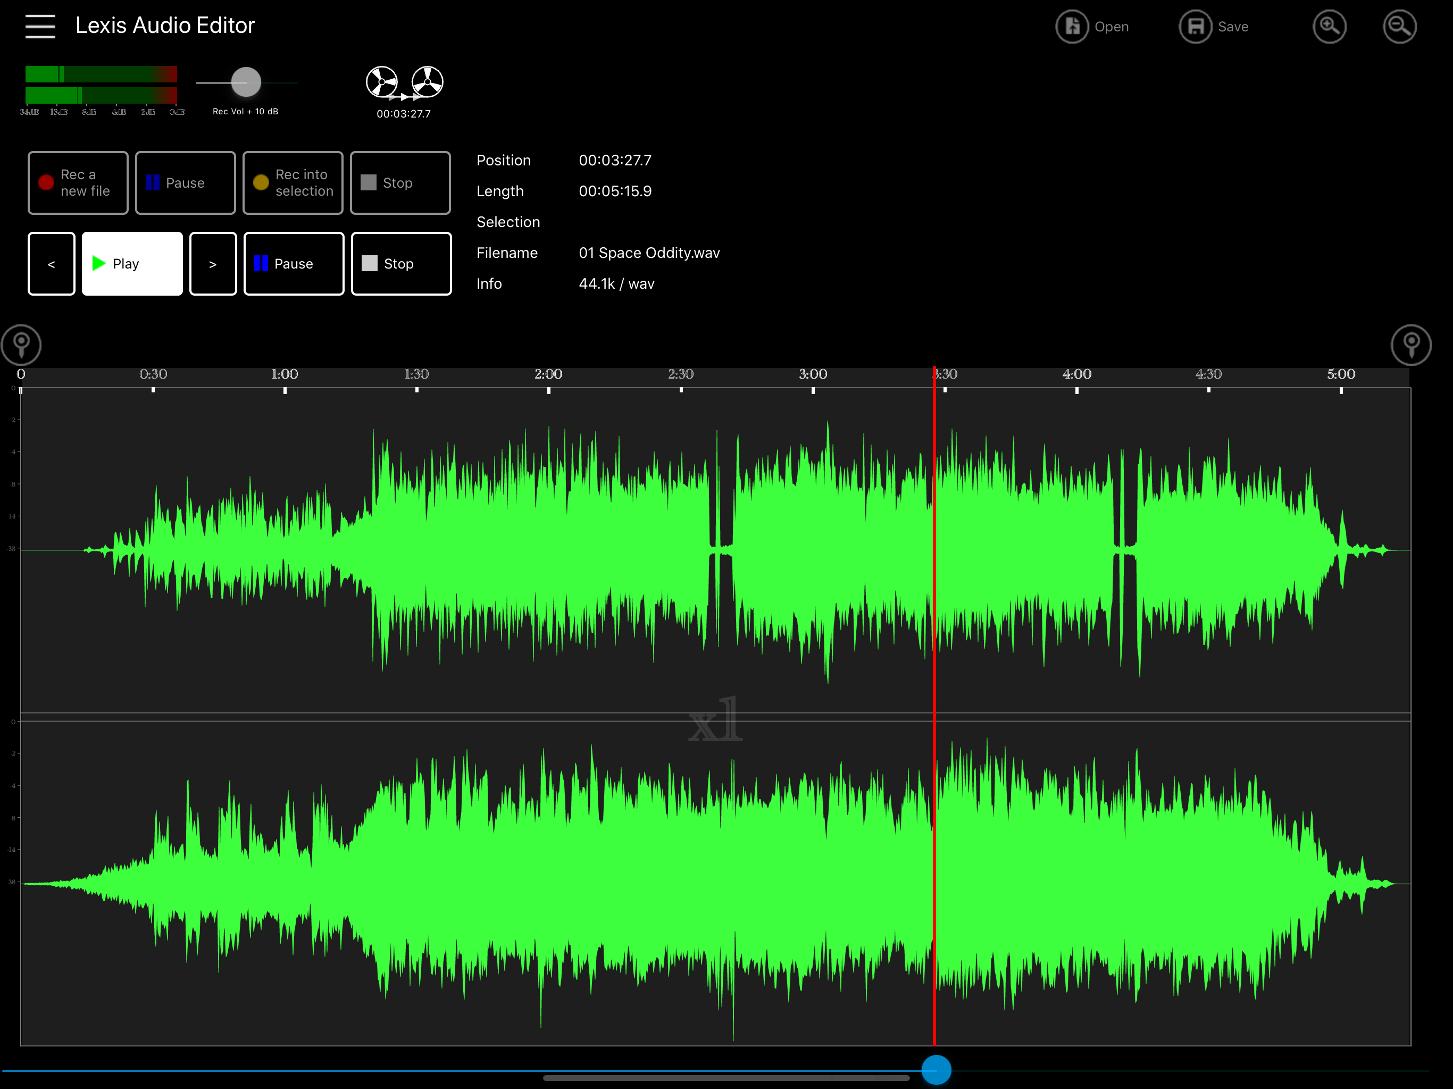Stop audio playback
This screenshot has width=1453, height=1089.
[x=402, y=264]
